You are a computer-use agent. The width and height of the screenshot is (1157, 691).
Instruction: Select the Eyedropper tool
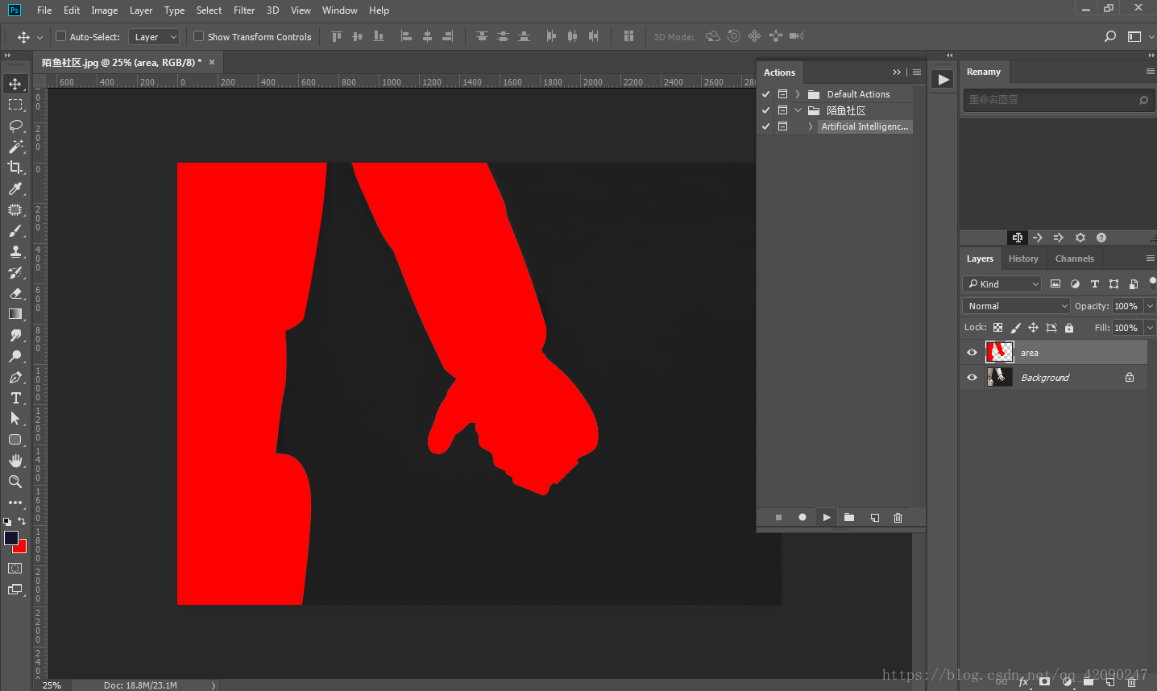point(15,188)
